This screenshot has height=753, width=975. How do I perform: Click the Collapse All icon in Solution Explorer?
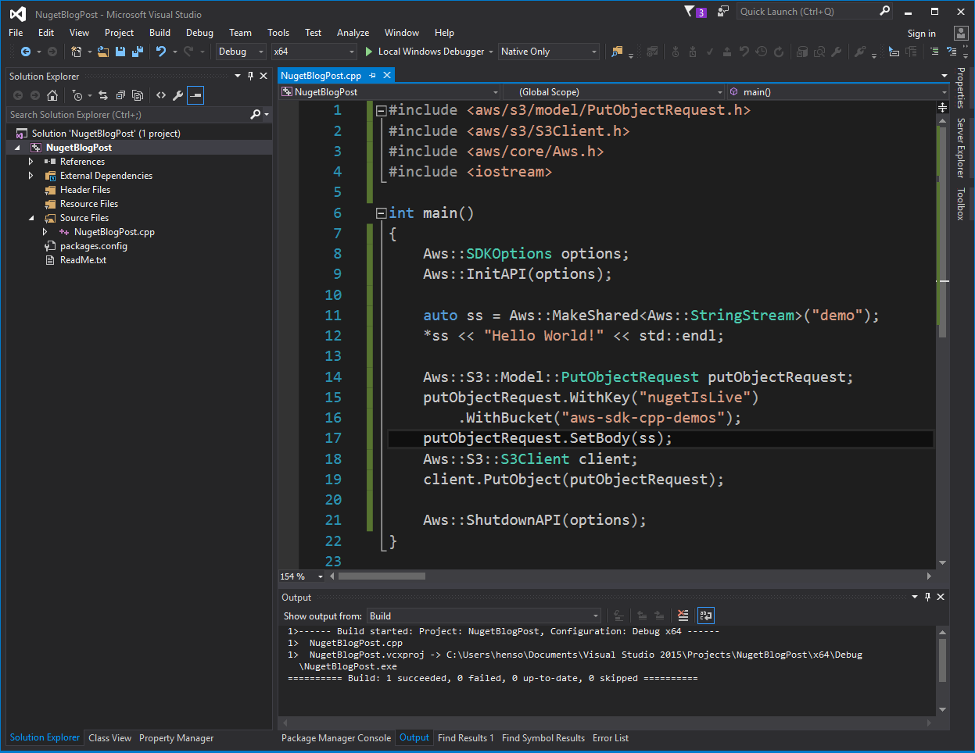coord(120,95)
